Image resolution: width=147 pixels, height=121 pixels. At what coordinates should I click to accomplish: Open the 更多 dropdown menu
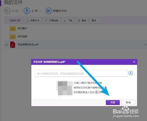tap(96, 21)
